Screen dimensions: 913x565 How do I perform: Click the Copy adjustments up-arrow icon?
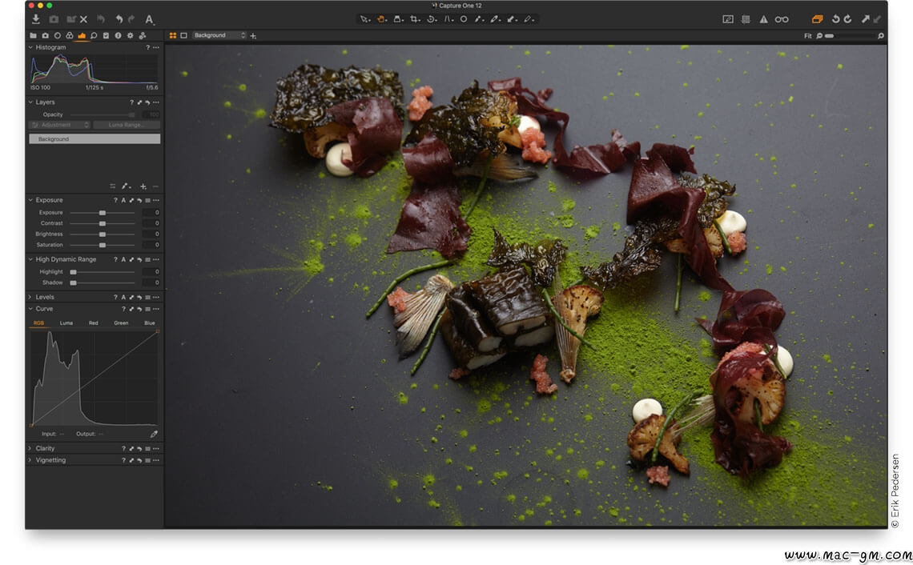click(x=865, y=19)
